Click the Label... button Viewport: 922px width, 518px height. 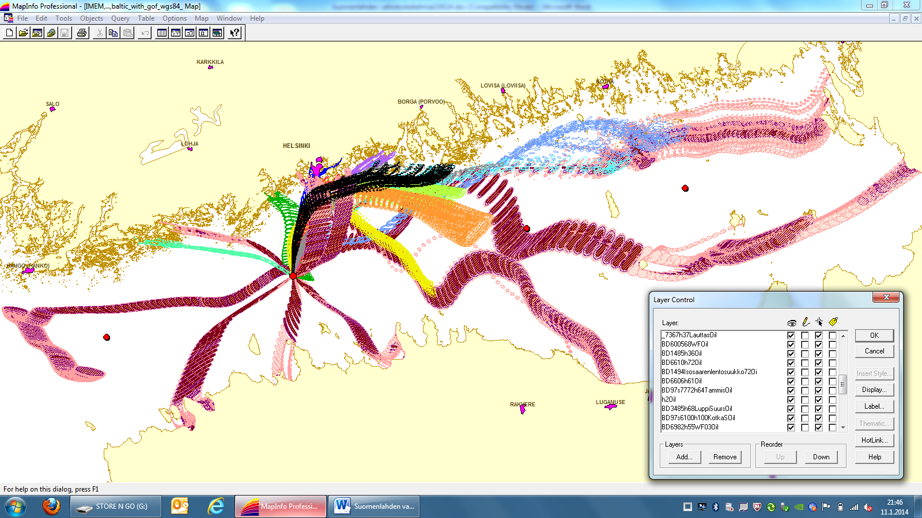click(x=874, y=406)
